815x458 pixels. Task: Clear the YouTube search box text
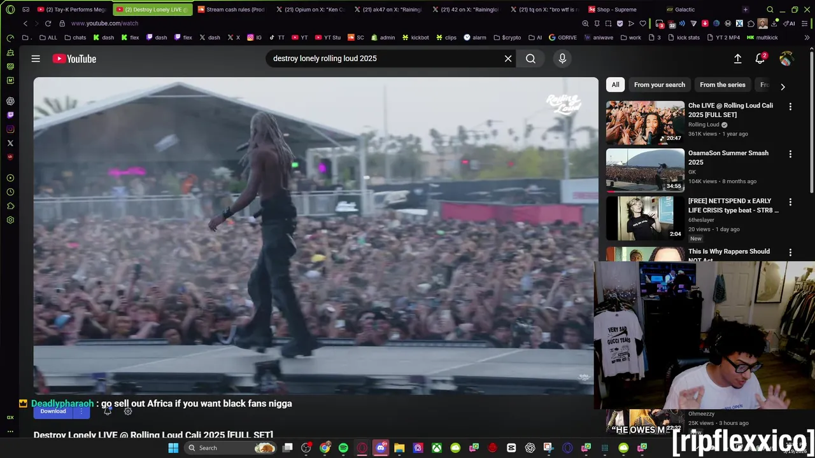point(508,59)
